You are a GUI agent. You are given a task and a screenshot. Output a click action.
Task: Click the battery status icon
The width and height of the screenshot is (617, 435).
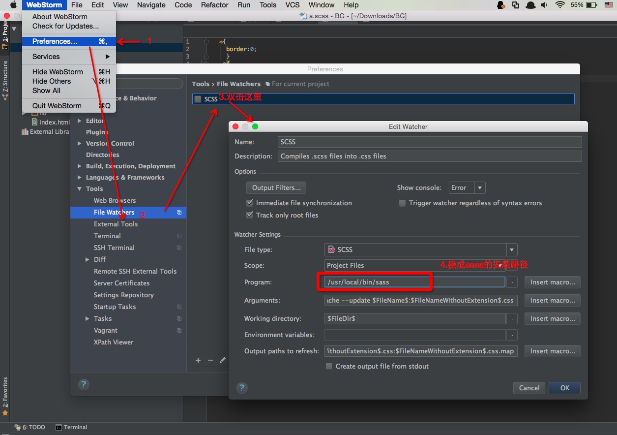(x=592, y=5)
